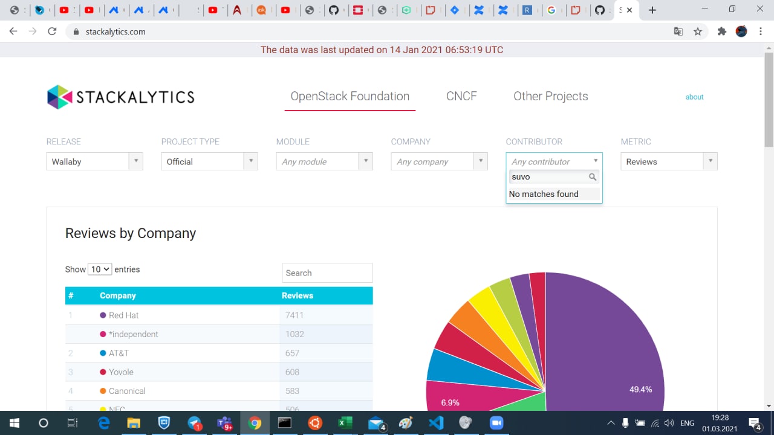
Task: Open the Google Translate page icon
Action: click(x=678, y=31)
